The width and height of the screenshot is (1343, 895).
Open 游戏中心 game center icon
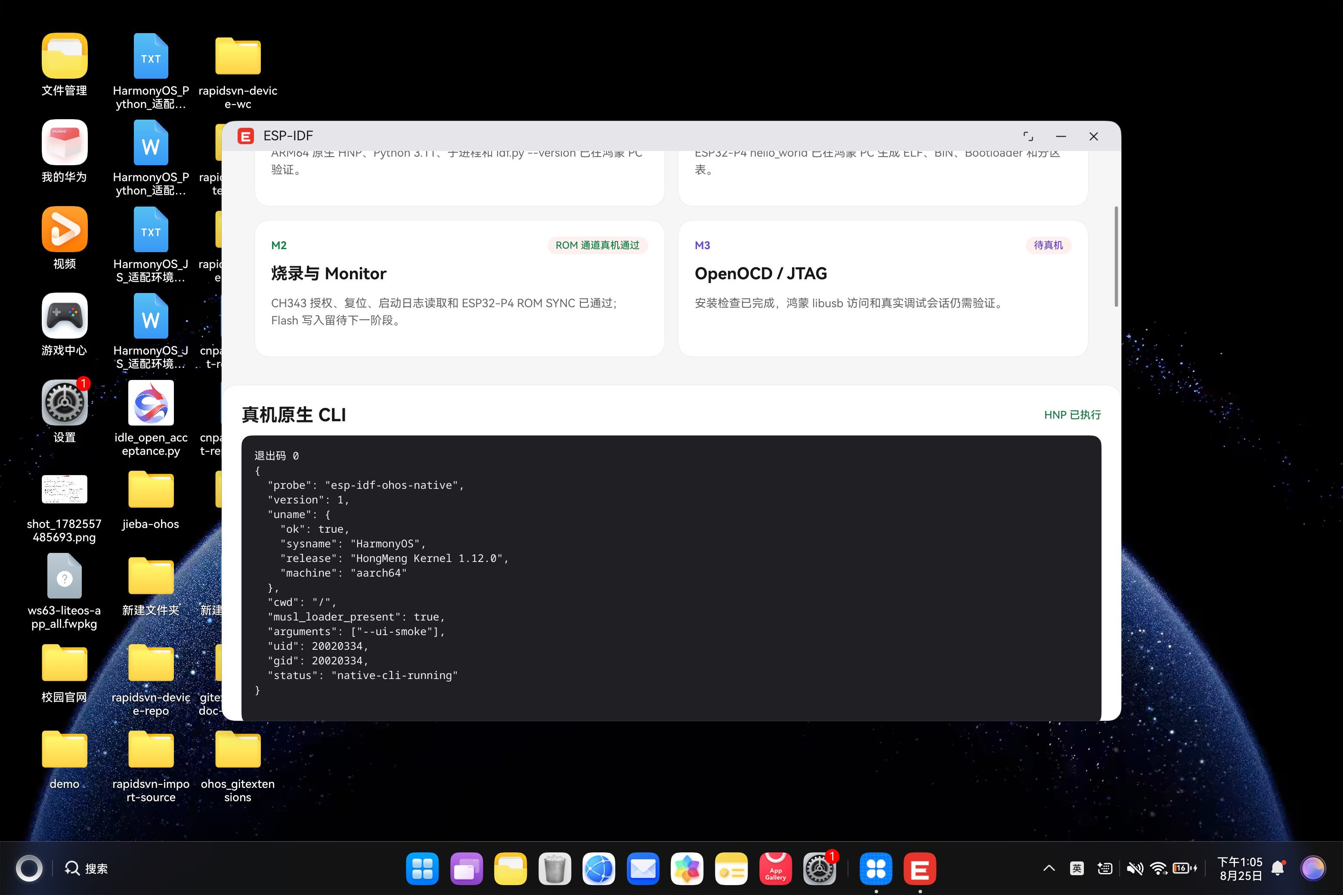click(x=65, y=316)
